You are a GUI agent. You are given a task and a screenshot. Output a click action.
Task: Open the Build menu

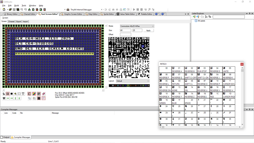click(x=17, y=5)
